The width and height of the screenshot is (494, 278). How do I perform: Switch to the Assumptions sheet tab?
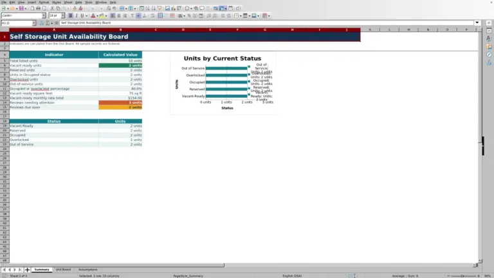(x=88, y=270)
